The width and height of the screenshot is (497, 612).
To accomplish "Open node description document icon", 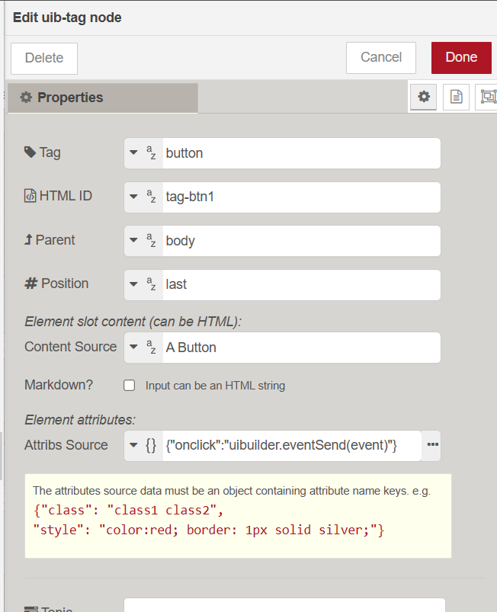I will (456, 97).
